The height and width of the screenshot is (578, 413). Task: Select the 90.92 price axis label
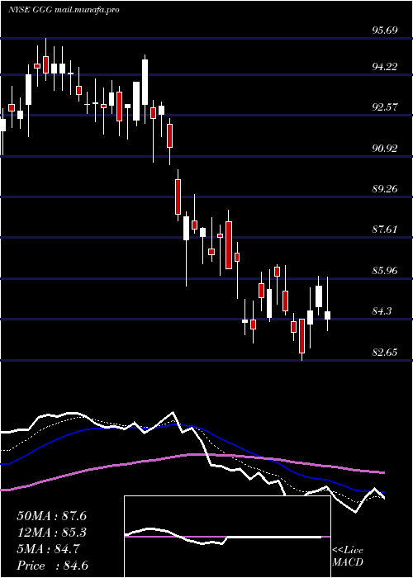click(385, 148)
